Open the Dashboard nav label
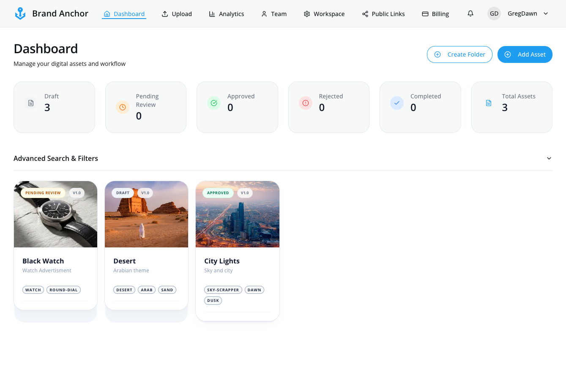 click(x=129, y=14)
